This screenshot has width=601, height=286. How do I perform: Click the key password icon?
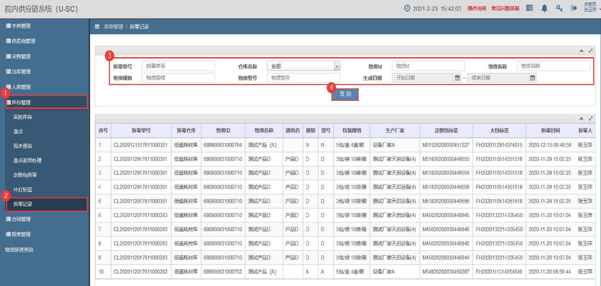tap(559, 8)
